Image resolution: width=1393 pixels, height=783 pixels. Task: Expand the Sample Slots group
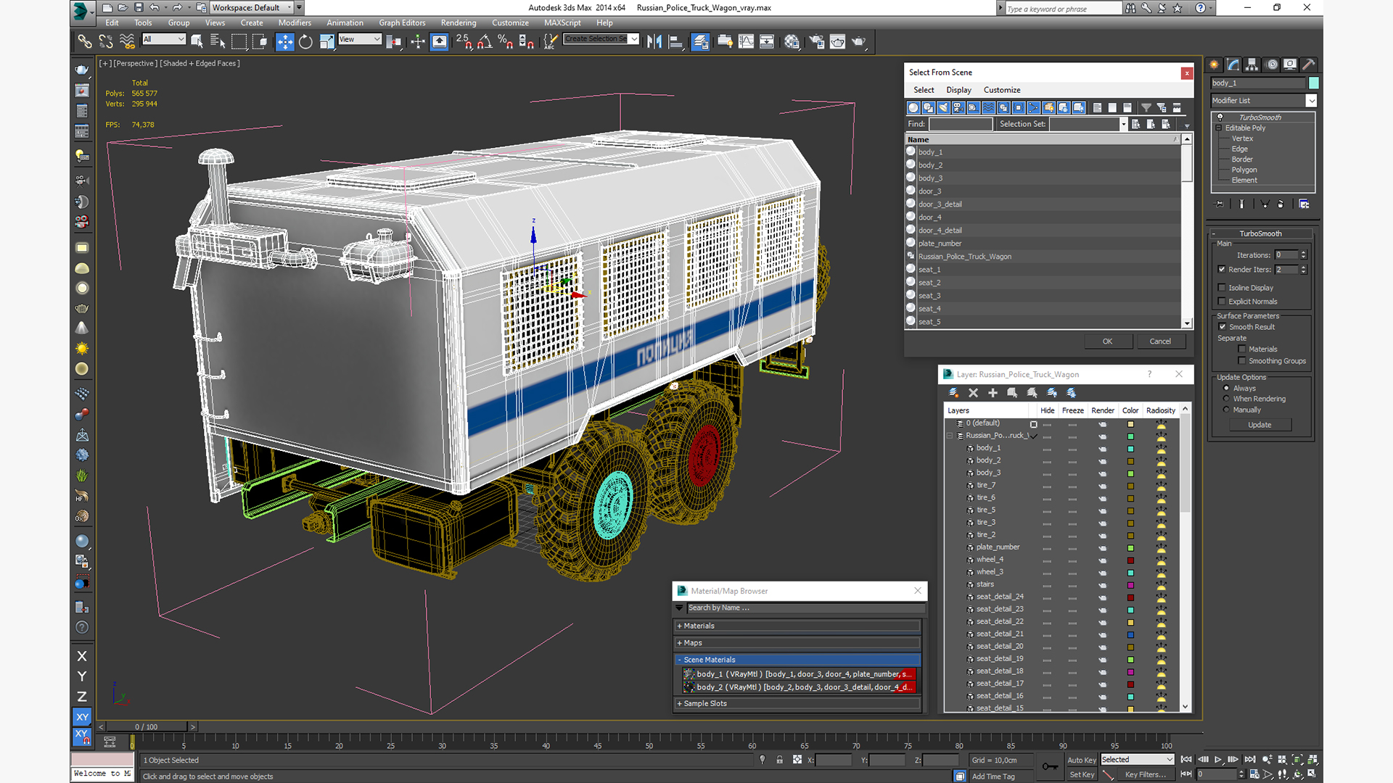(x=797, y=704)
